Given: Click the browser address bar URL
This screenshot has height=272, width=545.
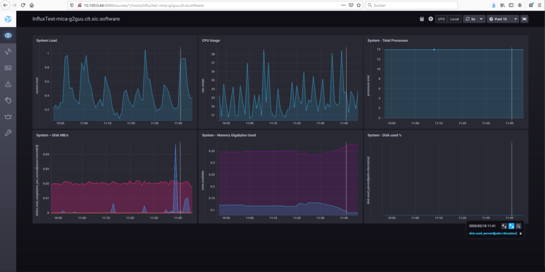Looking at the screenshot, I should (144, 6).
